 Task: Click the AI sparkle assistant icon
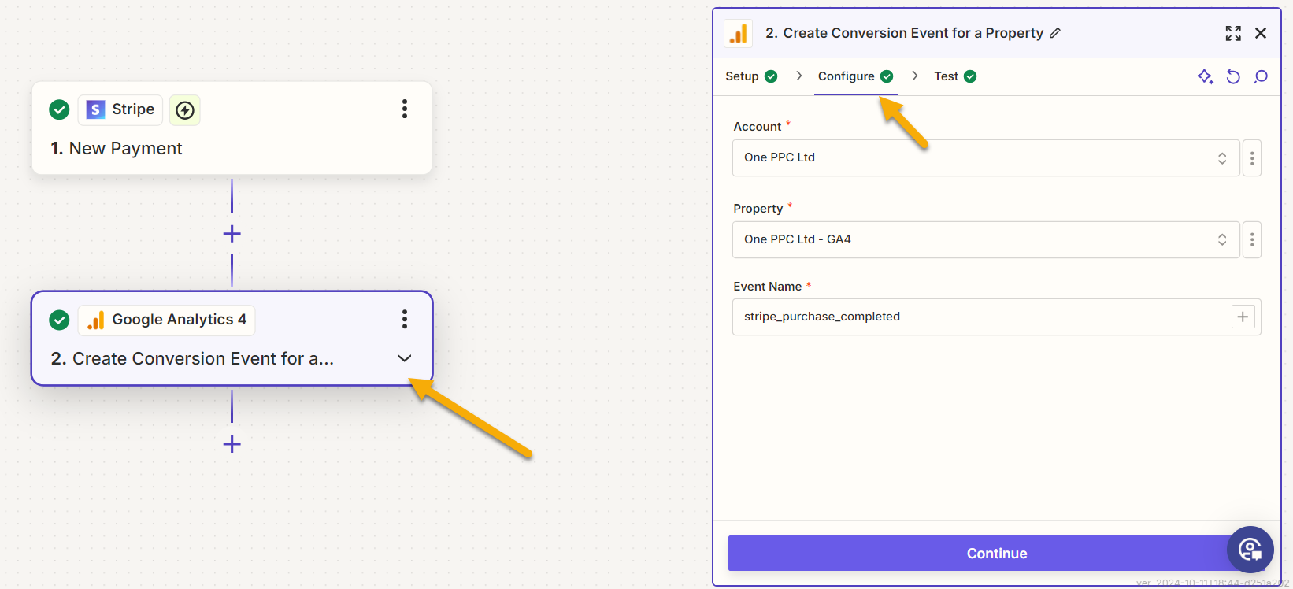coord(1205,76)
